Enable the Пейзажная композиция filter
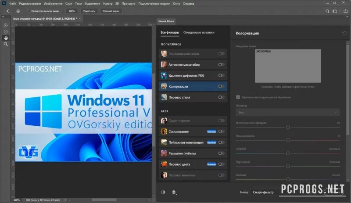This screenshot has width=351, height=203. point(222,142)
